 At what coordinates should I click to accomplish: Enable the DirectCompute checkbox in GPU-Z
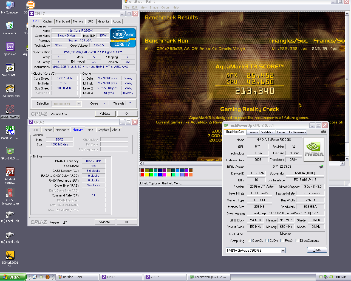pyautogui.click(x=297, y=241)
